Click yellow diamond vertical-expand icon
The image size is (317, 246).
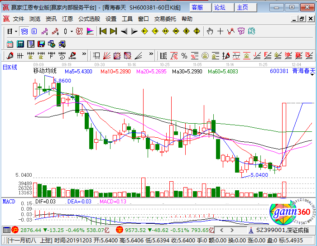click(x=197, y=31)
